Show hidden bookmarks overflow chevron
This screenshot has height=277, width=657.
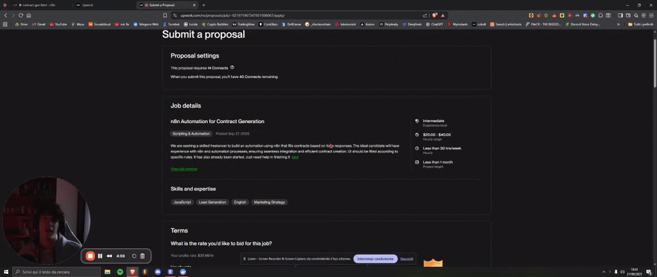(619, 24)
